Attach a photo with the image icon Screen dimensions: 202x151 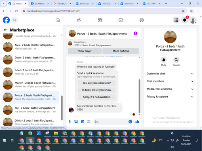[76, 122]
